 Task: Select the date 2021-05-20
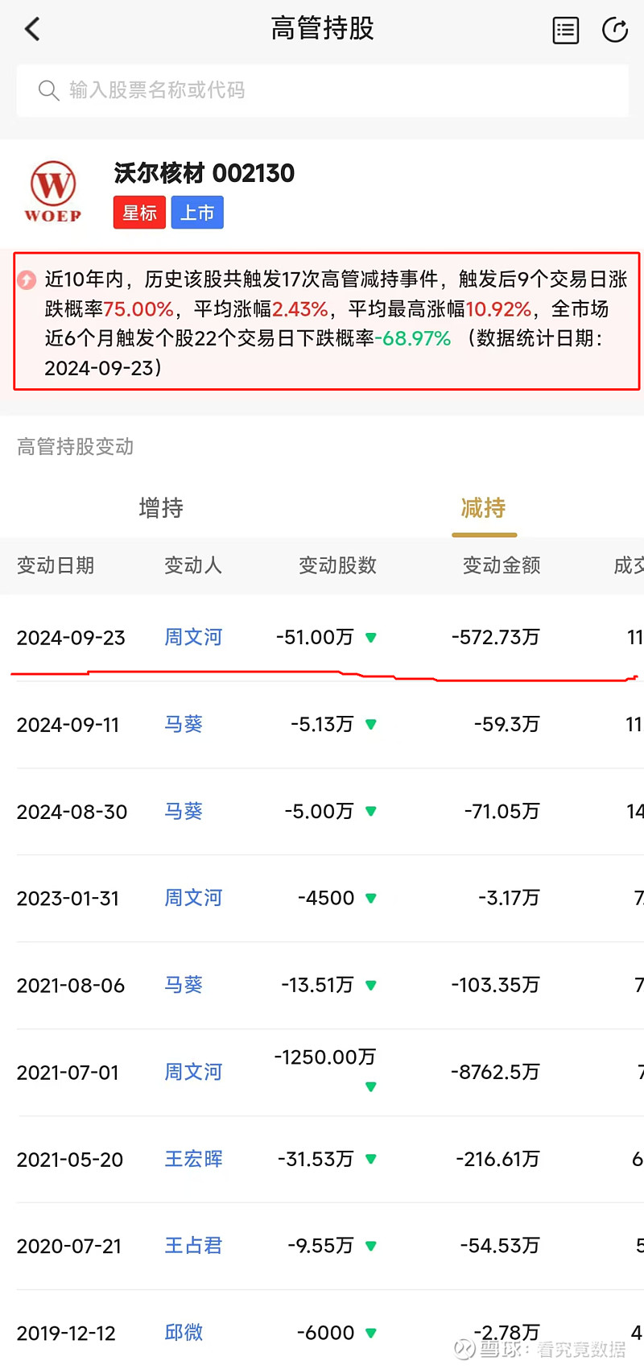click(70, 1160)
